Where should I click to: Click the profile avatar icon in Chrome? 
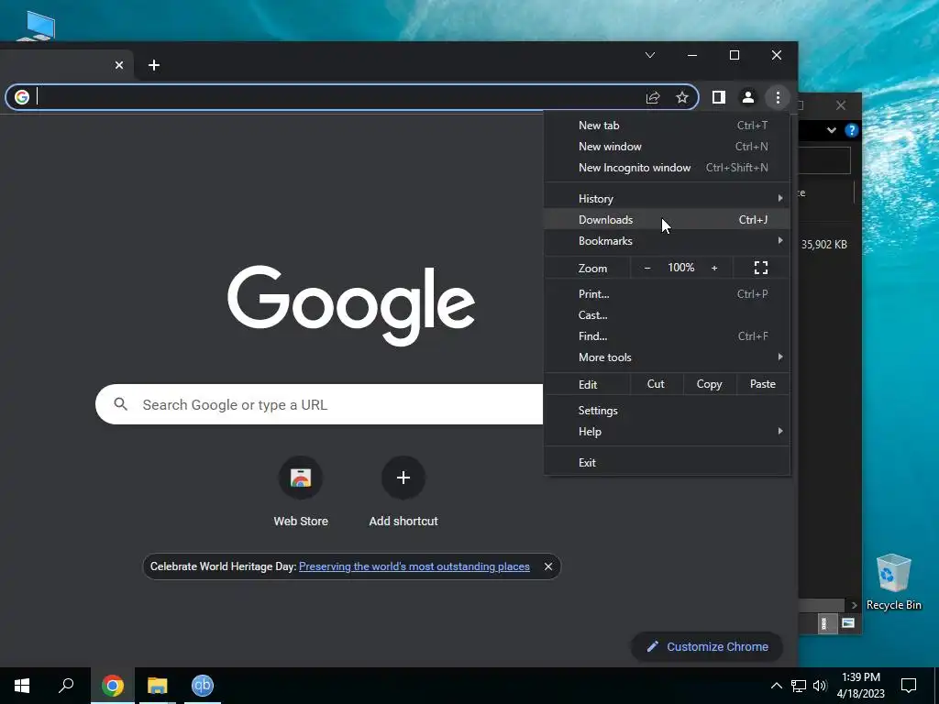747,97
